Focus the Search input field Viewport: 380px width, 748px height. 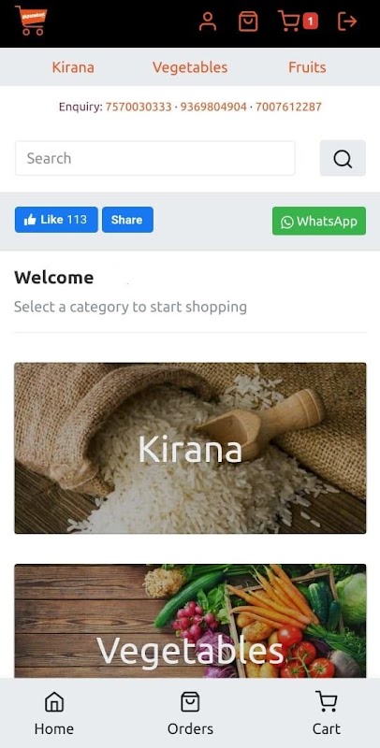click(x=155, y=158)
